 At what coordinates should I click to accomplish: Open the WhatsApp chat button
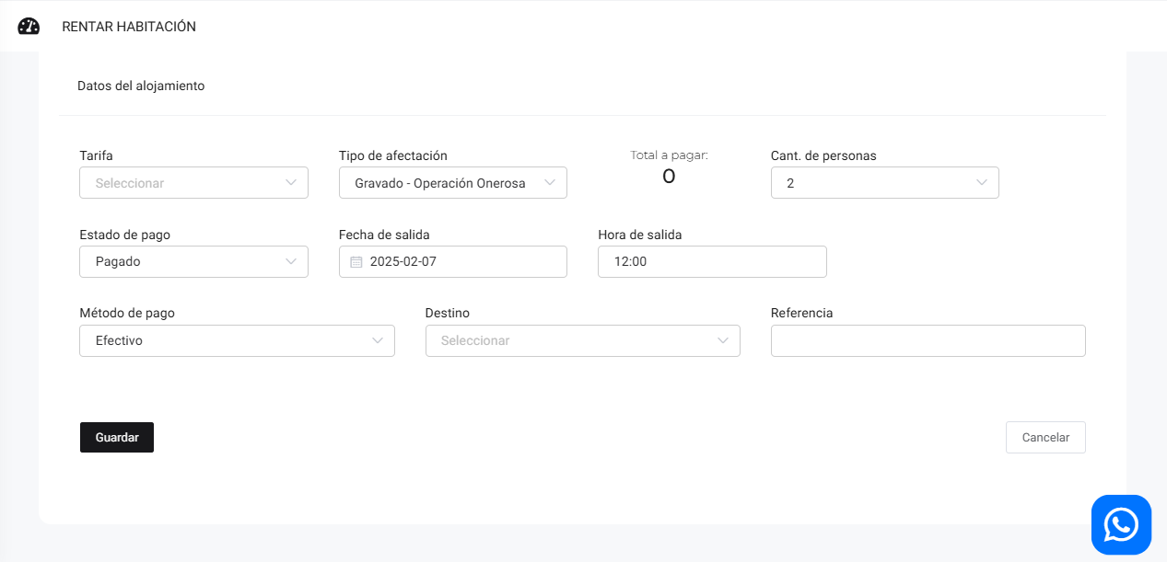1121,525
